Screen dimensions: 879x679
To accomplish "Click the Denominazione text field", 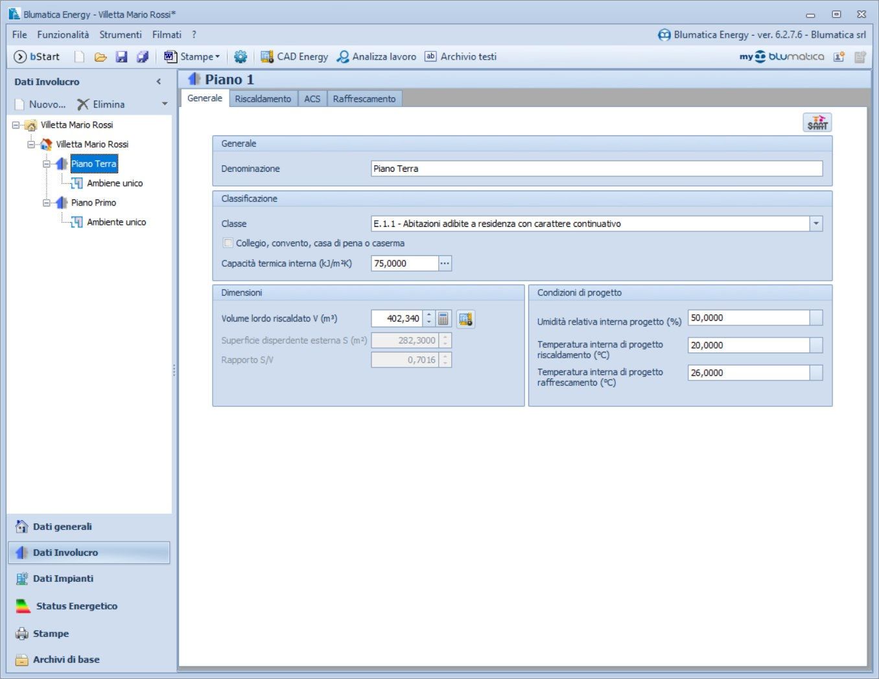I will click(596, 168).
